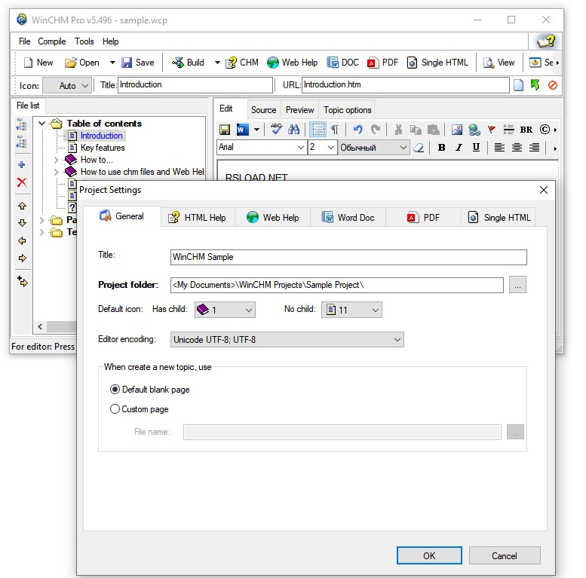Click the green arrow icon beside URL
The width and height of the screenshot is (586, 578).
point(535,85)
